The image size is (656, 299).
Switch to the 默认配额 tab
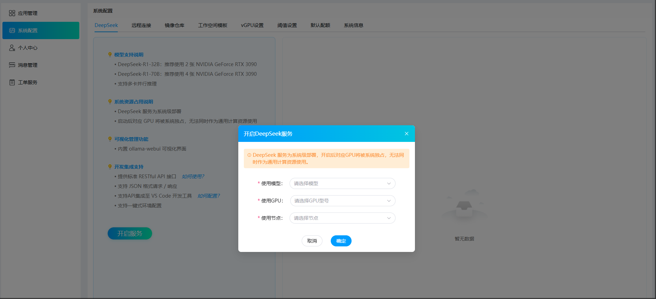320,25
